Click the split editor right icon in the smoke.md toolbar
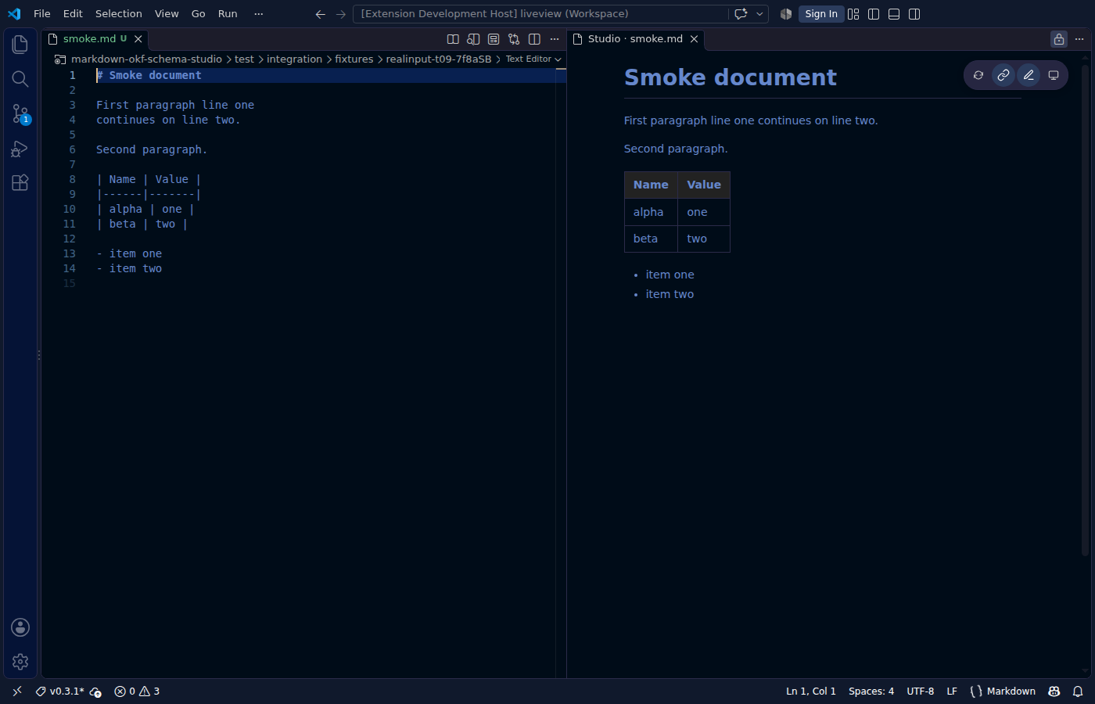The width and height of the screenshot is (1095, 704). pos(534,39)
